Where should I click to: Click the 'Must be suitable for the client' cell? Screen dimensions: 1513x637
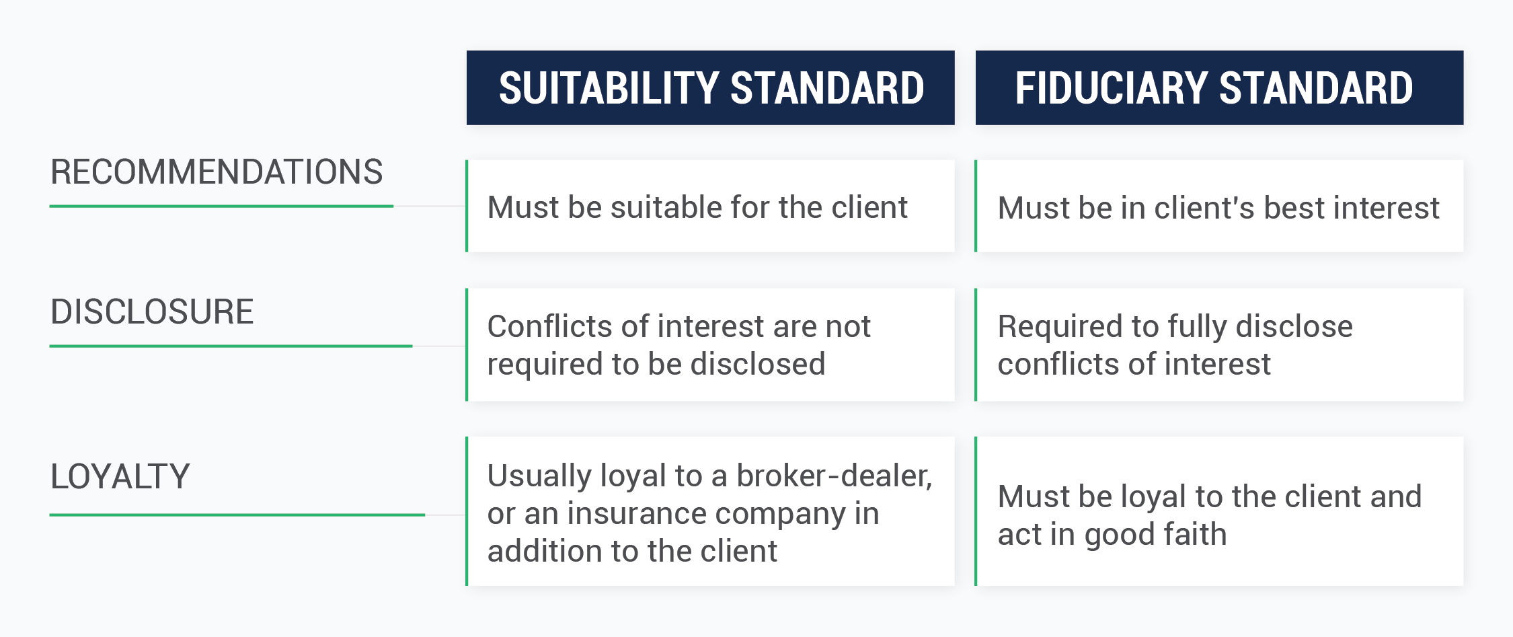pos(710,206)
